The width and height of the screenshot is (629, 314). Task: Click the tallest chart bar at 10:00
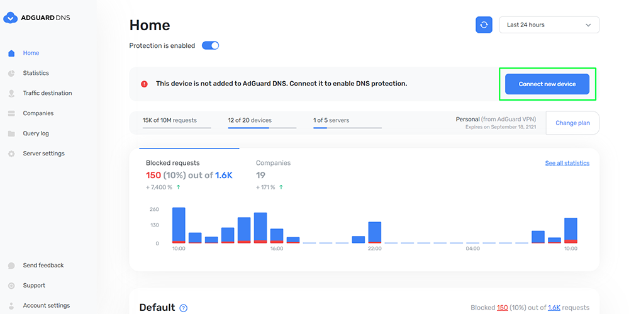pos(179,225)
